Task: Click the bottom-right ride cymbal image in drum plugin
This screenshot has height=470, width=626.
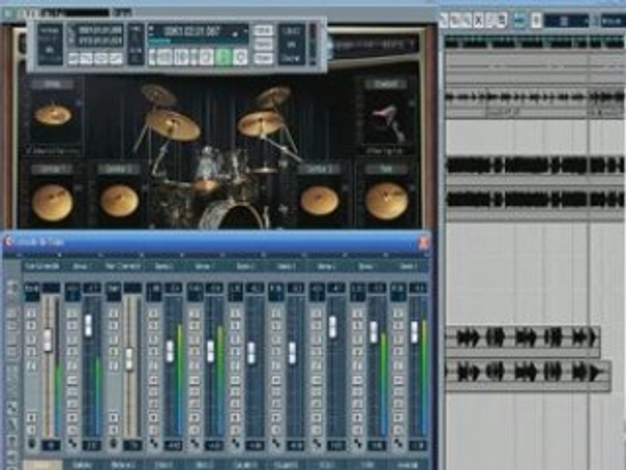Action: point(387,201)
